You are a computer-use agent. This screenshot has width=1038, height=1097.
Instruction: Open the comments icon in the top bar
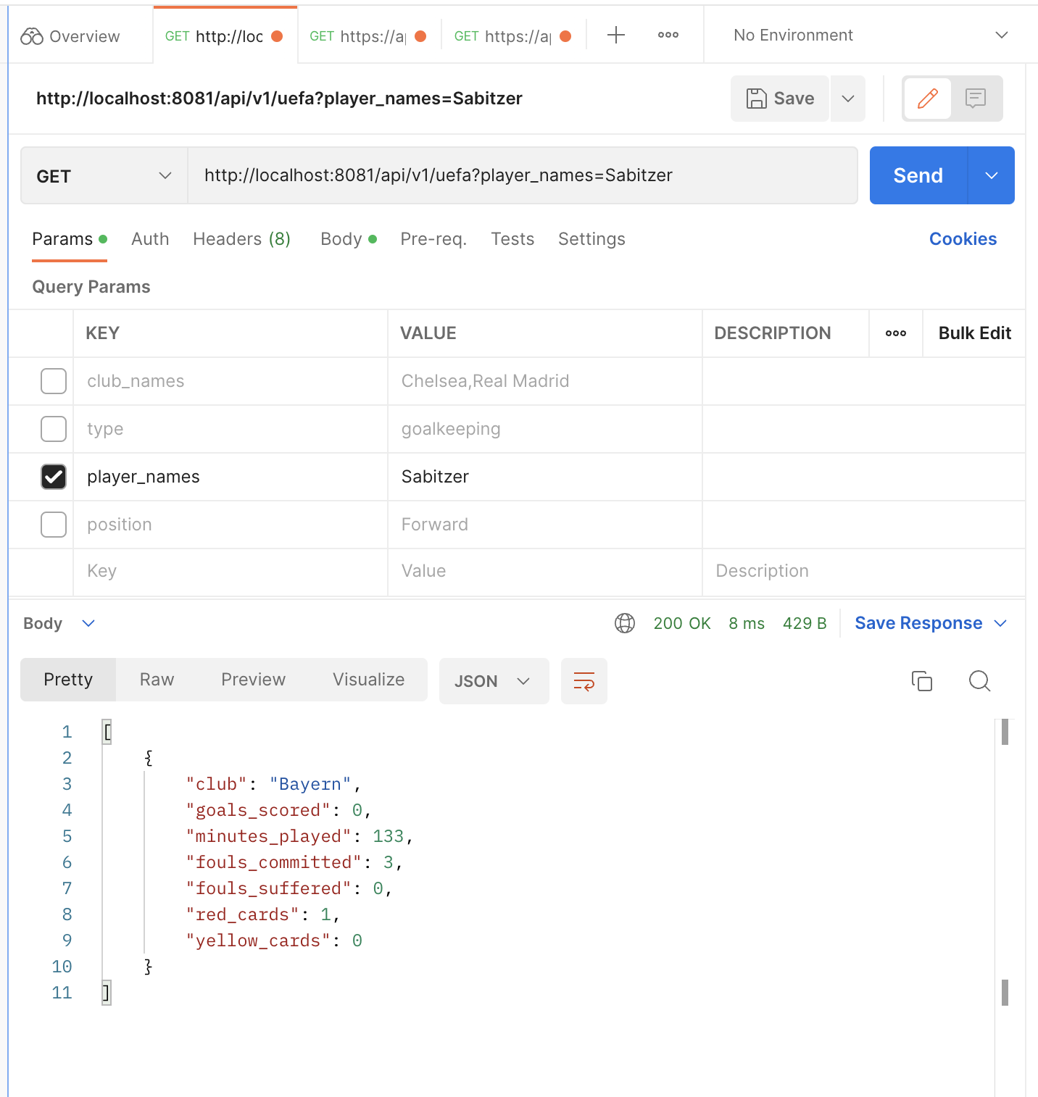[976, 99]
